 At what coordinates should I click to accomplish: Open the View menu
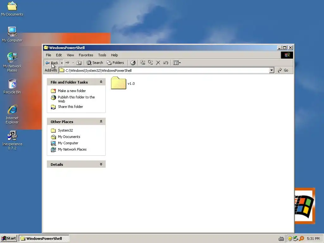(70, 55)
